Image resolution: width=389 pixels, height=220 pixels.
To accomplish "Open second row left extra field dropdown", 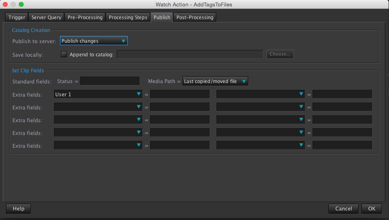I will (x=98, y=107).
